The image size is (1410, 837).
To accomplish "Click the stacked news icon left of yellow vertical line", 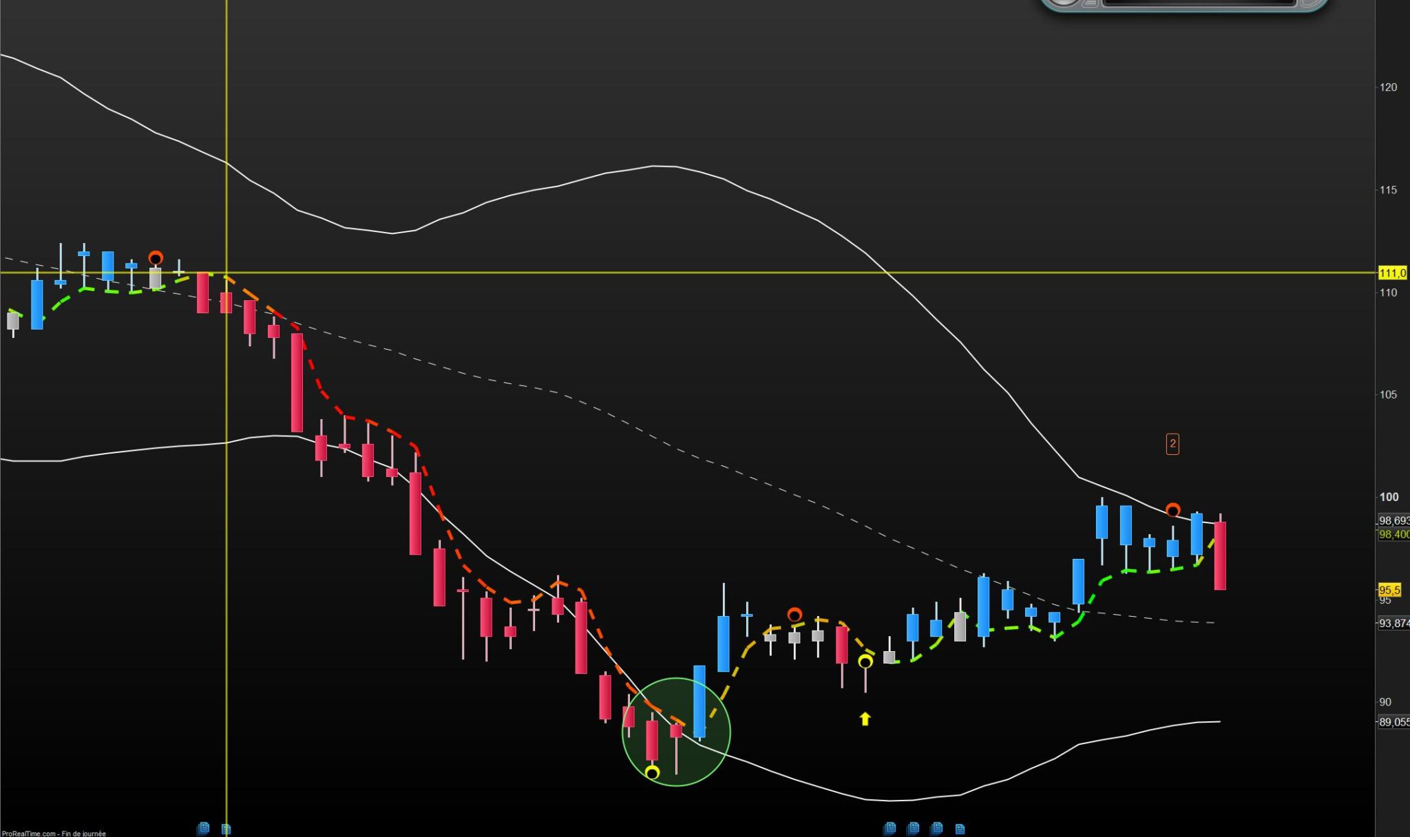I will coord(203,828).
